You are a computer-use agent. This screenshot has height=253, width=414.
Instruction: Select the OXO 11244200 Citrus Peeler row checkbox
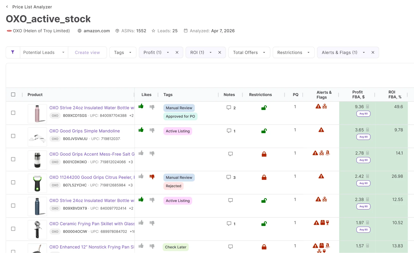13,182
